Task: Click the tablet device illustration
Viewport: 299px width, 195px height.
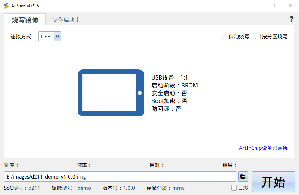Action: tap(111, 93)
